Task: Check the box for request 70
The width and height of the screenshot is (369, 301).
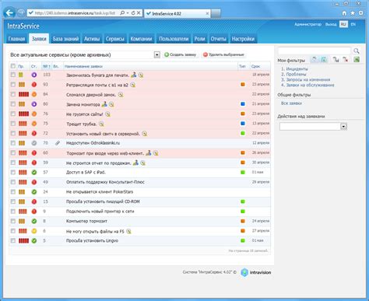Action: [13, 143]
